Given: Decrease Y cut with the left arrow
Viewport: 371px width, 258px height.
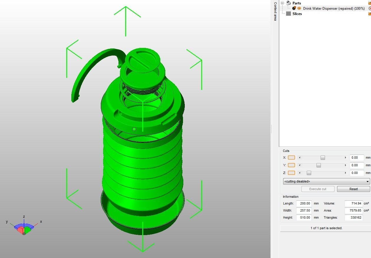Looking at the screenshot, I should pos(300,165).
